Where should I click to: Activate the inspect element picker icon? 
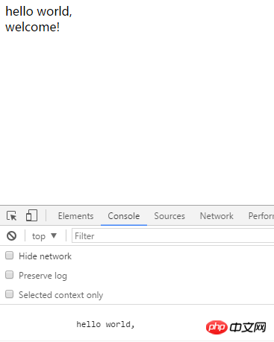point(12,215)
